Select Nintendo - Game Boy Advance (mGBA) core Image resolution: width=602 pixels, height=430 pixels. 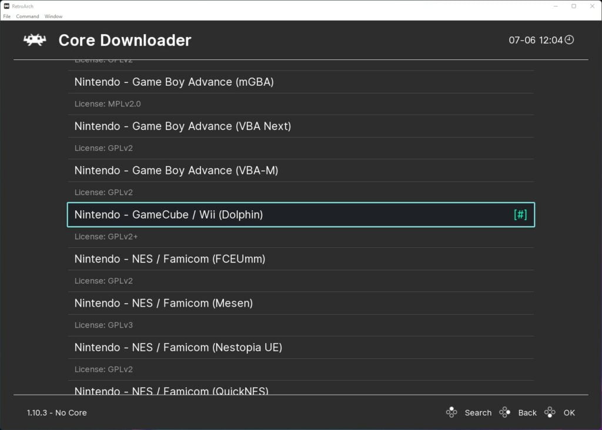tap(300, 82)
